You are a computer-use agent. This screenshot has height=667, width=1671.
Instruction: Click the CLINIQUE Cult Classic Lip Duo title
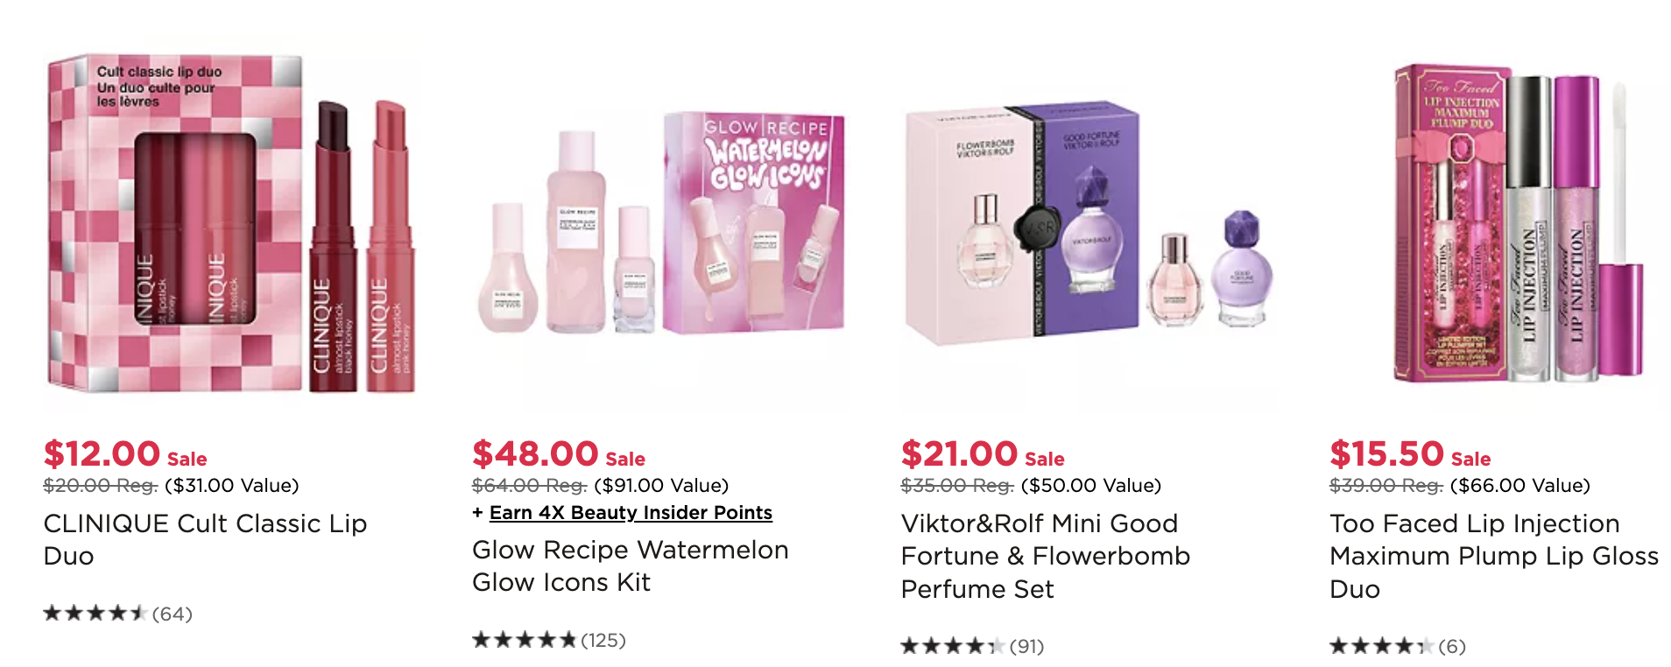point(205,539)
